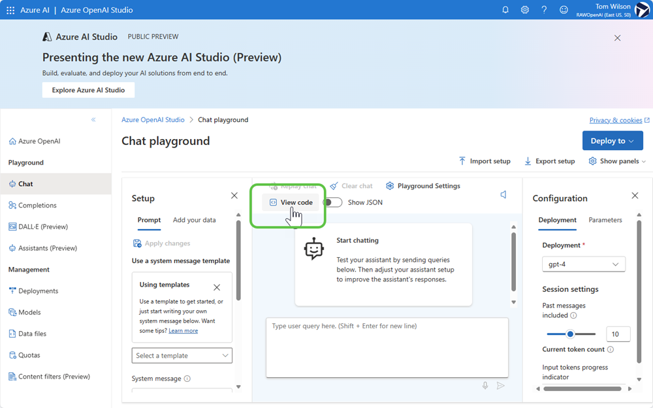653x408 pixels.
Task: Click the past messages value field
Action: click(618, 334)
